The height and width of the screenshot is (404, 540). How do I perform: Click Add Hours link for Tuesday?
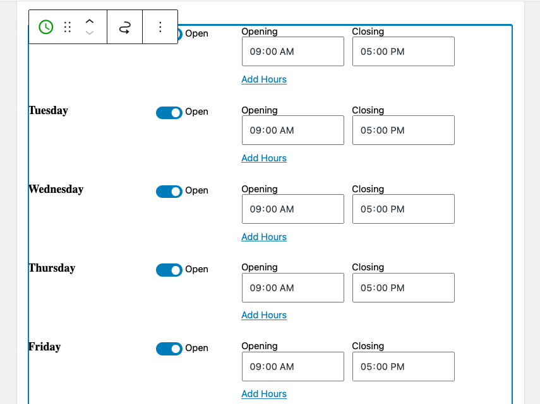pos(264,158)
